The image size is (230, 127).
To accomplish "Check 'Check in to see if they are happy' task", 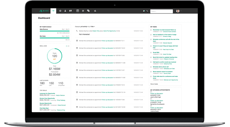I will click(x=151, y=46).
